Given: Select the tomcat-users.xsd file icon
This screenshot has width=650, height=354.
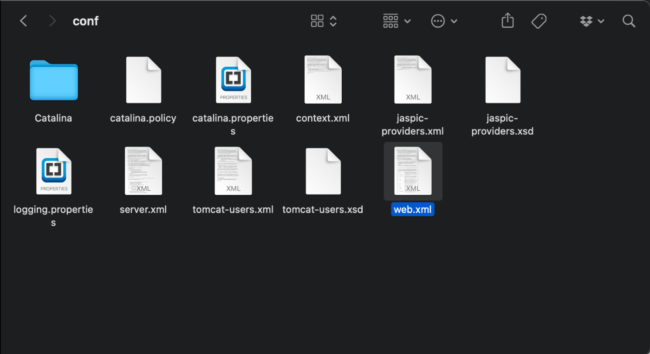Looking at the screenshot, I should (x=323, y=171).
